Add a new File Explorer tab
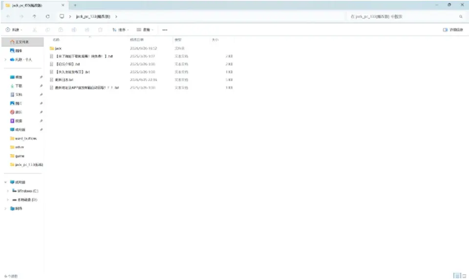Screen dimensions: 469x279 tap(75, 5)
